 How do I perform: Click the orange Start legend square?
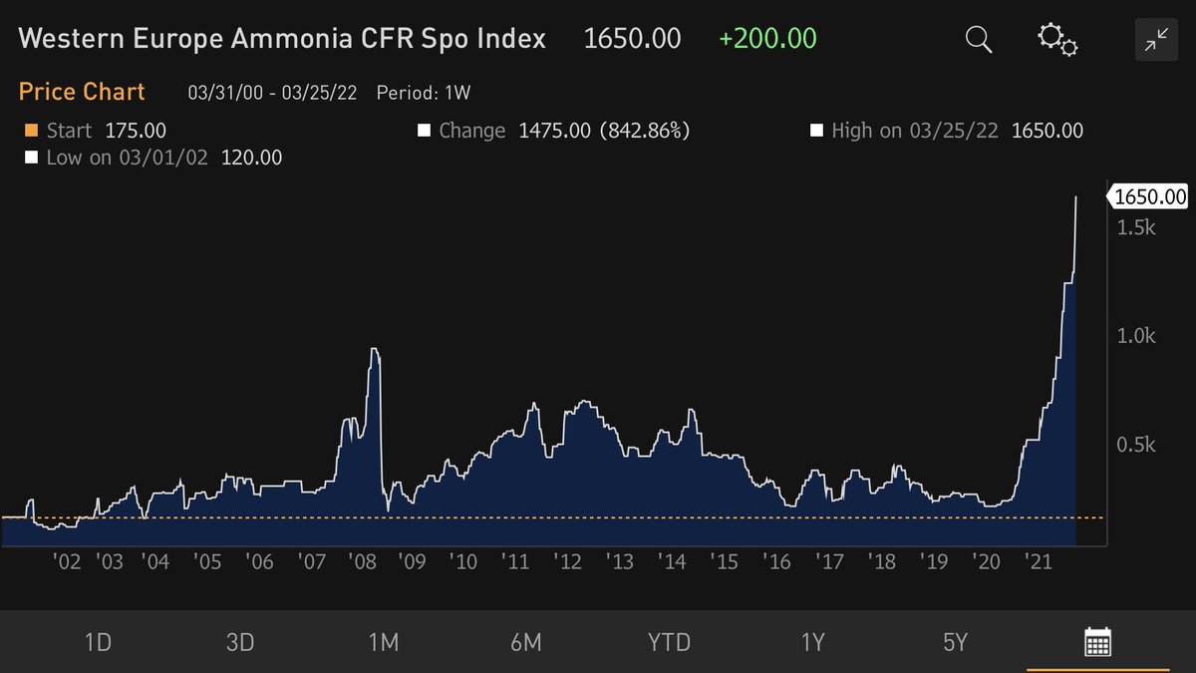tap(31, 131)
